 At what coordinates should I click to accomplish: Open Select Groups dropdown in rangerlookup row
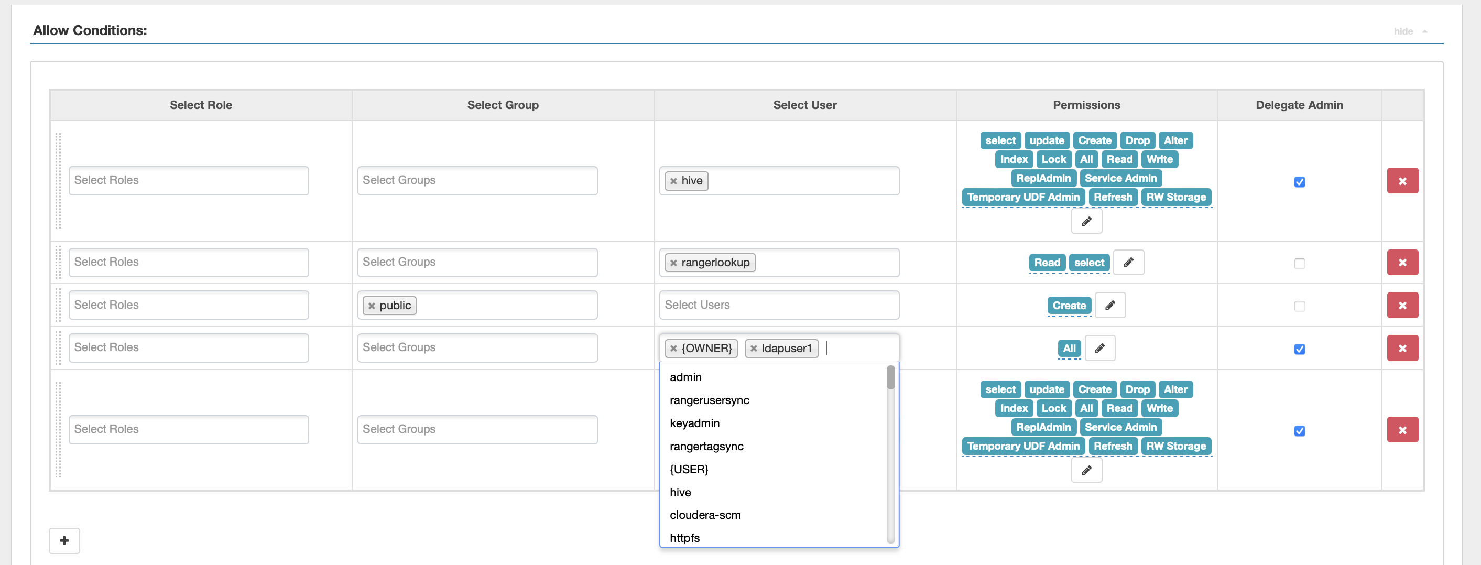coord(476,262)
